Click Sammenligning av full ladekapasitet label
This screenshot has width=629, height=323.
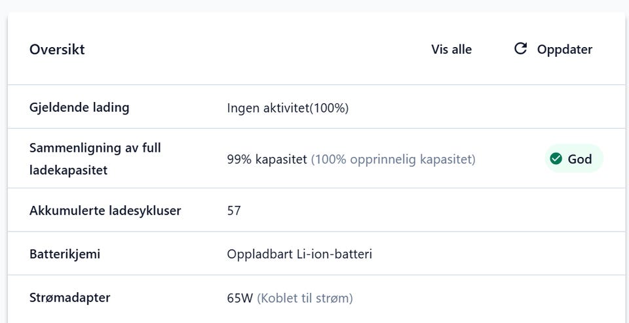[95, 159]
